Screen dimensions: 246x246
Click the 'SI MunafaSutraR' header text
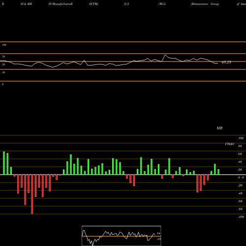(x=61, y=4)
